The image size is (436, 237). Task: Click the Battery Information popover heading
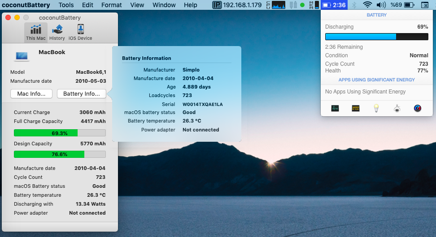coord(147,58)
